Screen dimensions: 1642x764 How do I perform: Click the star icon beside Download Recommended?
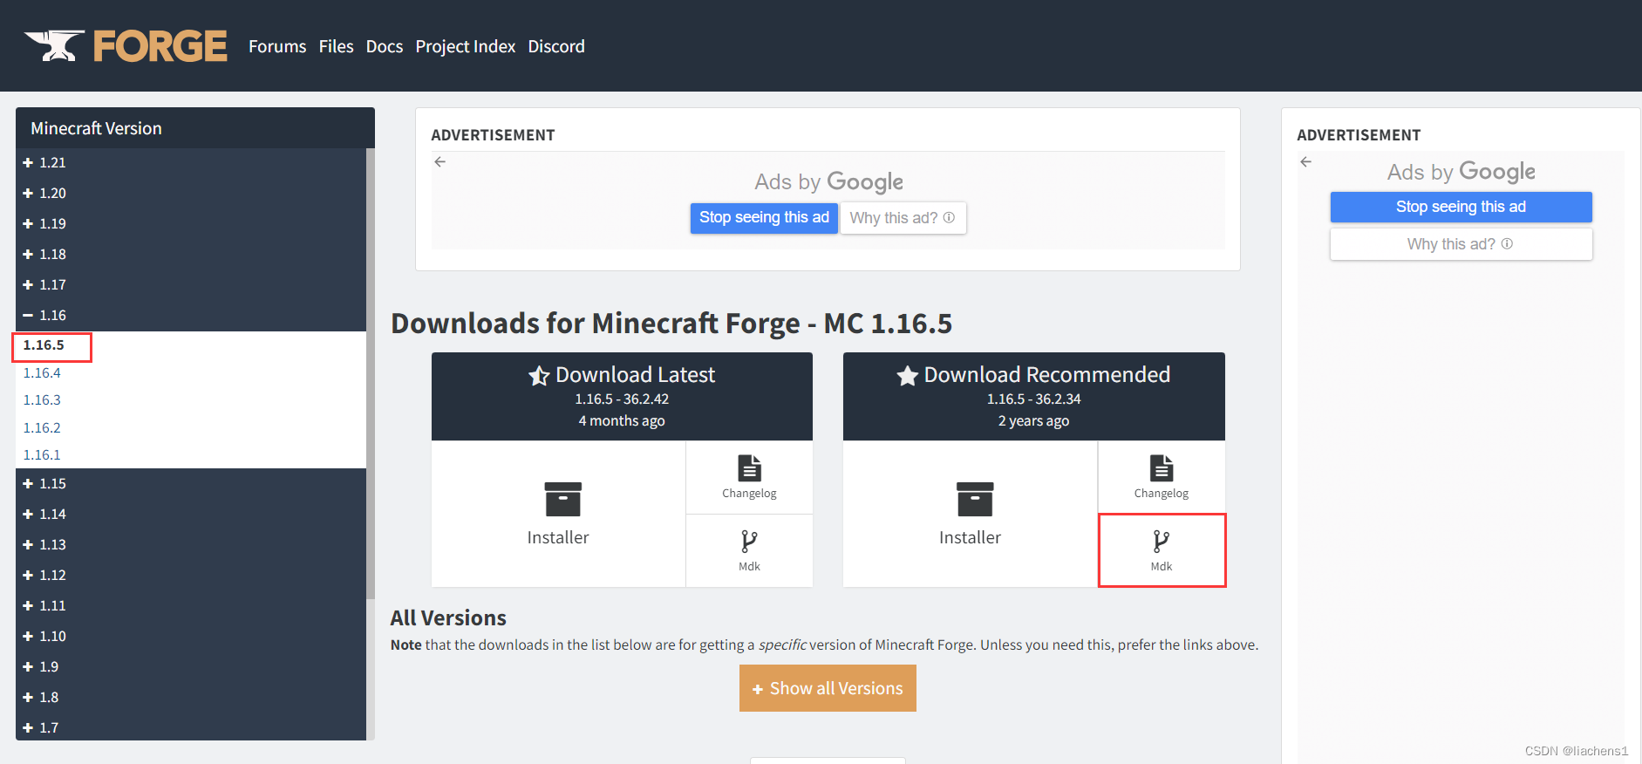coord(907,376)
